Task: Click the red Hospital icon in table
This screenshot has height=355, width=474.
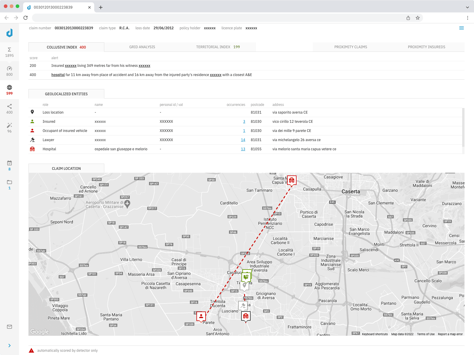Action: click(32, 149)
